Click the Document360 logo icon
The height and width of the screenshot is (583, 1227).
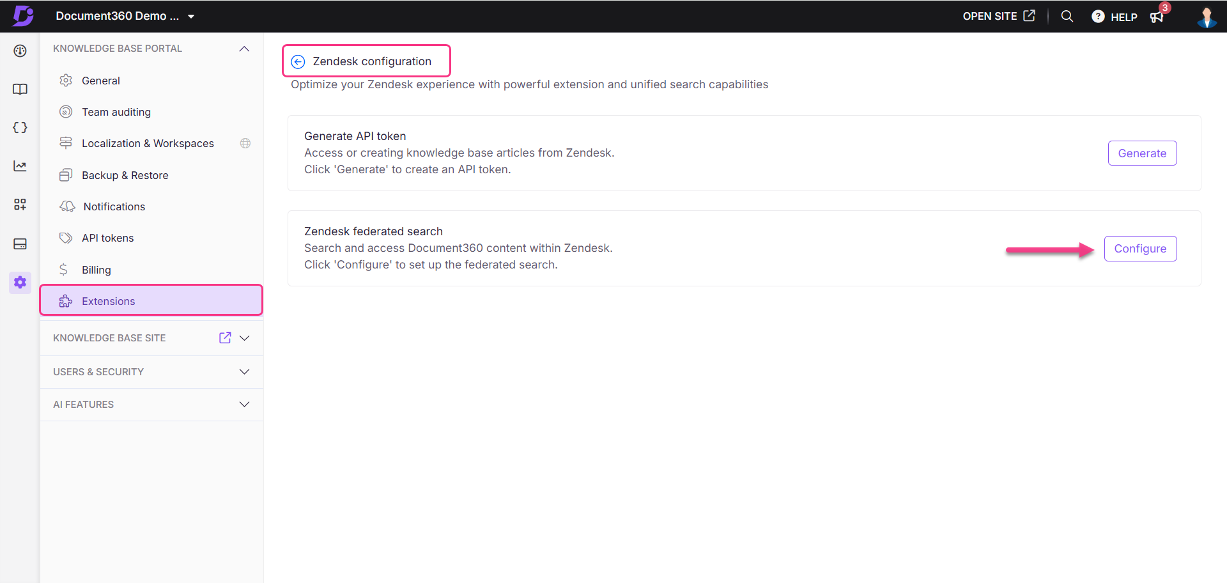[23, 15]
